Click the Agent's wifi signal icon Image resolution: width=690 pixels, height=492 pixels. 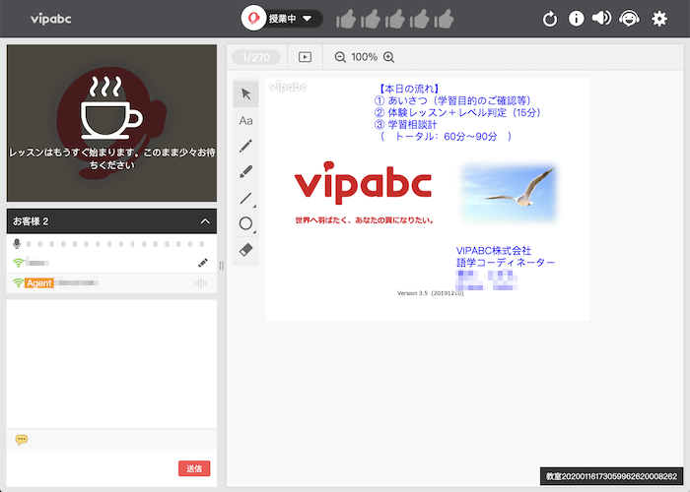tap(18, 283)
